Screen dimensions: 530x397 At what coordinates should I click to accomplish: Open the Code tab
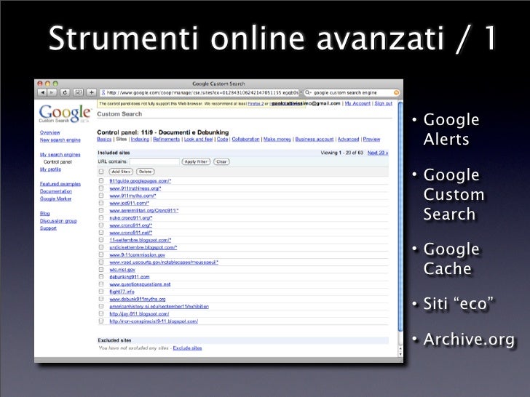223,139
